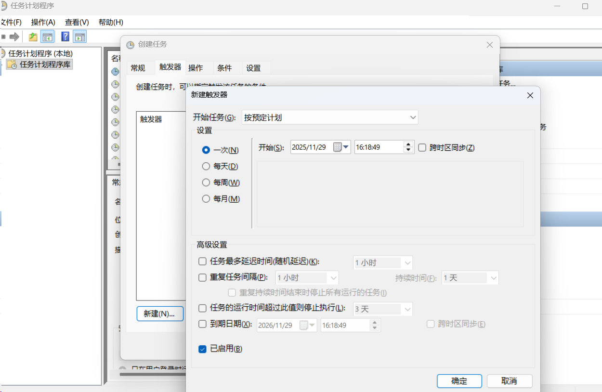602x392 pixels.
Task: Toggle the action pane toolbar icon
Action: tap(79, 36)
